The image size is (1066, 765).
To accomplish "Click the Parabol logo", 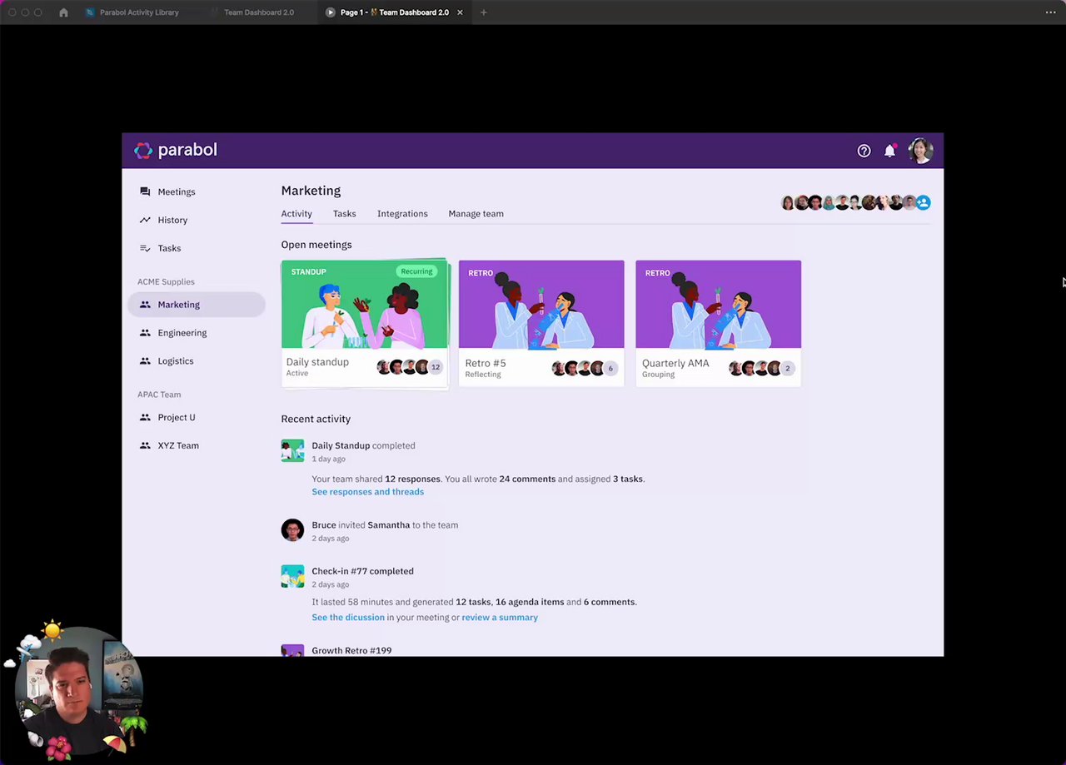I will [x=176, y=150].
